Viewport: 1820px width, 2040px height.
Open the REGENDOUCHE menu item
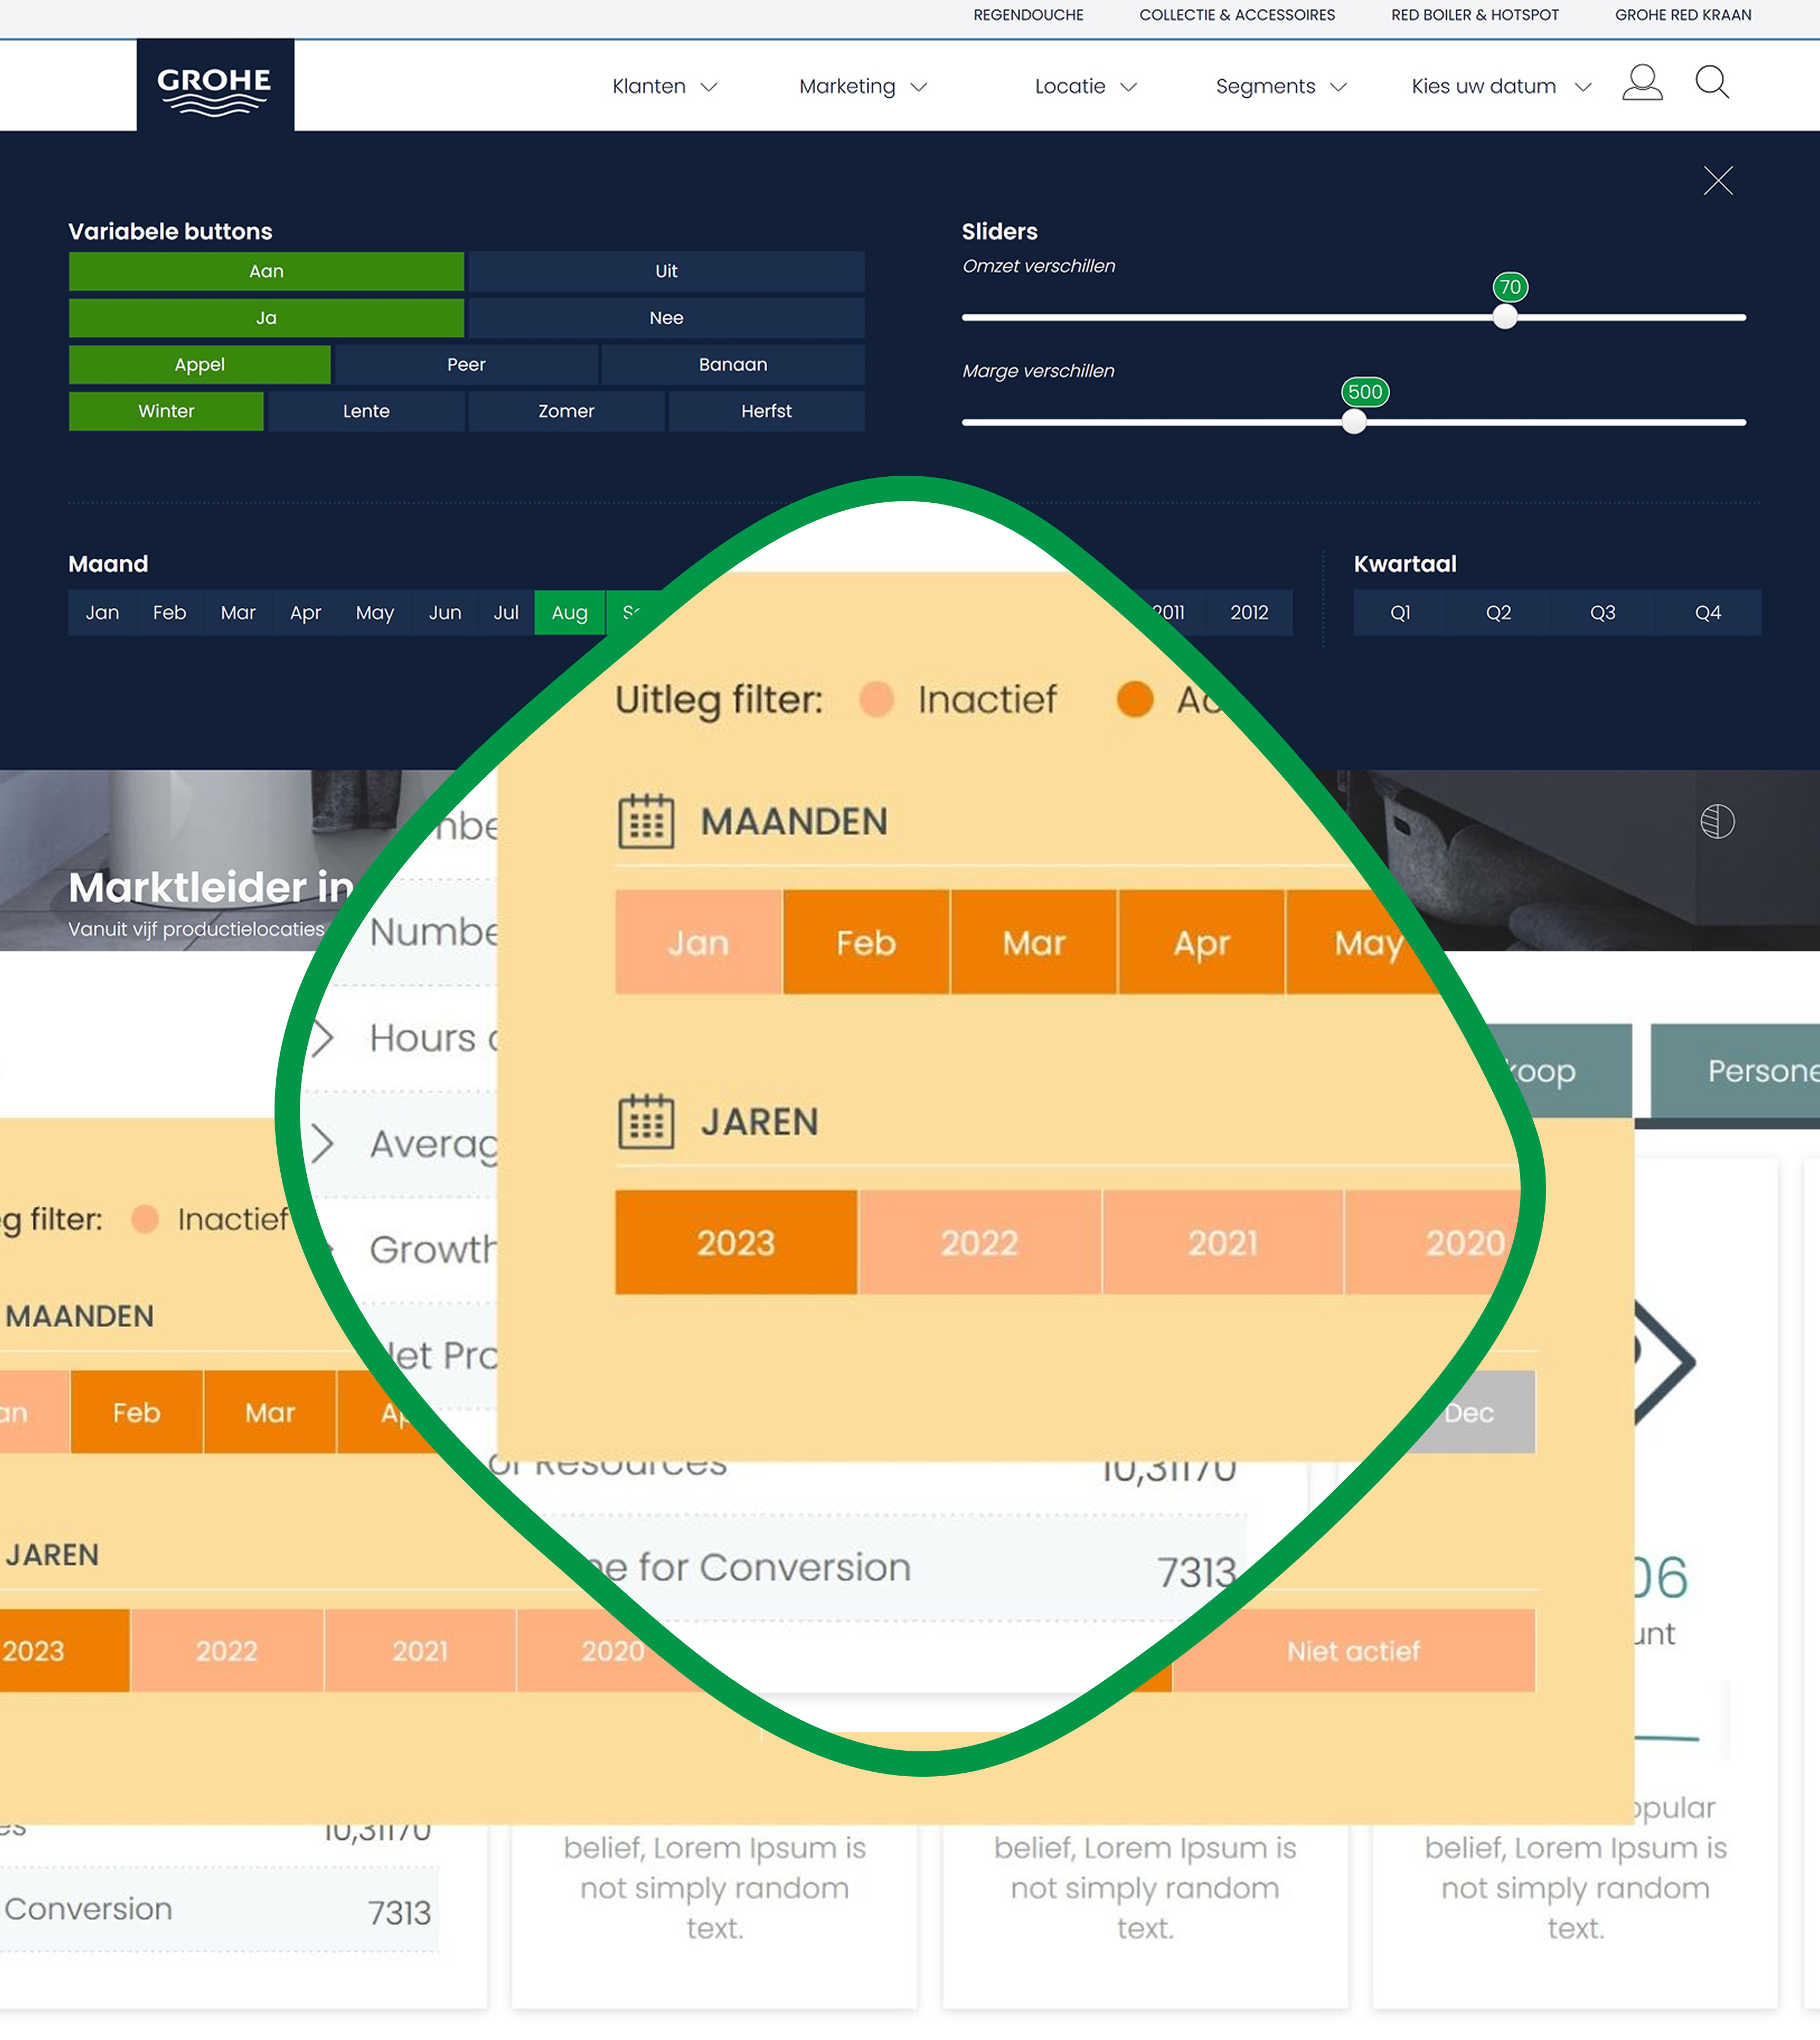click(x=1028, y=15)
